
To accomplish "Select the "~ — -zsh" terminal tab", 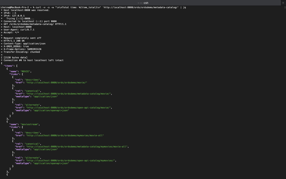I will [143, 3].
